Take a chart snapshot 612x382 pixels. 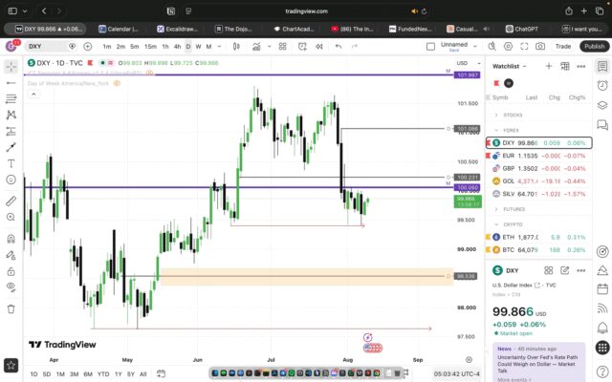coord(540,47)
